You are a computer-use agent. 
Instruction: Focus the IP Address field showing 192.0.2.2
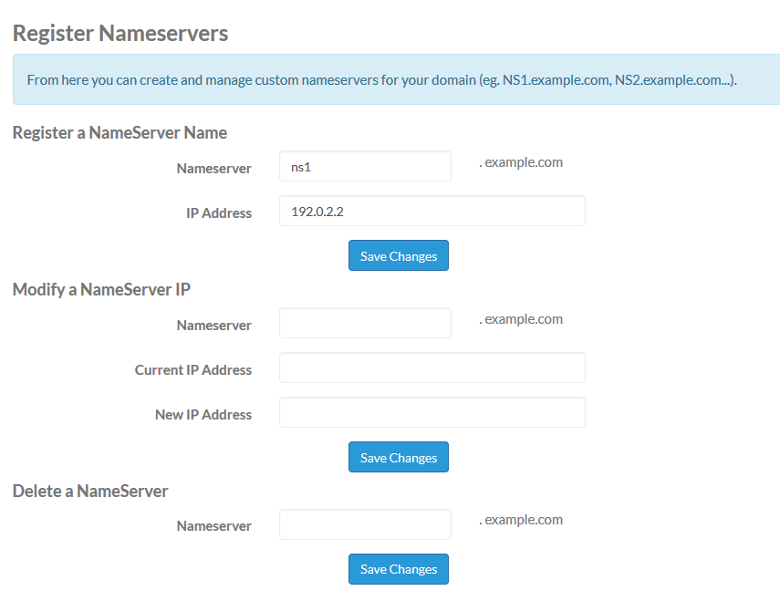(432, 211)
